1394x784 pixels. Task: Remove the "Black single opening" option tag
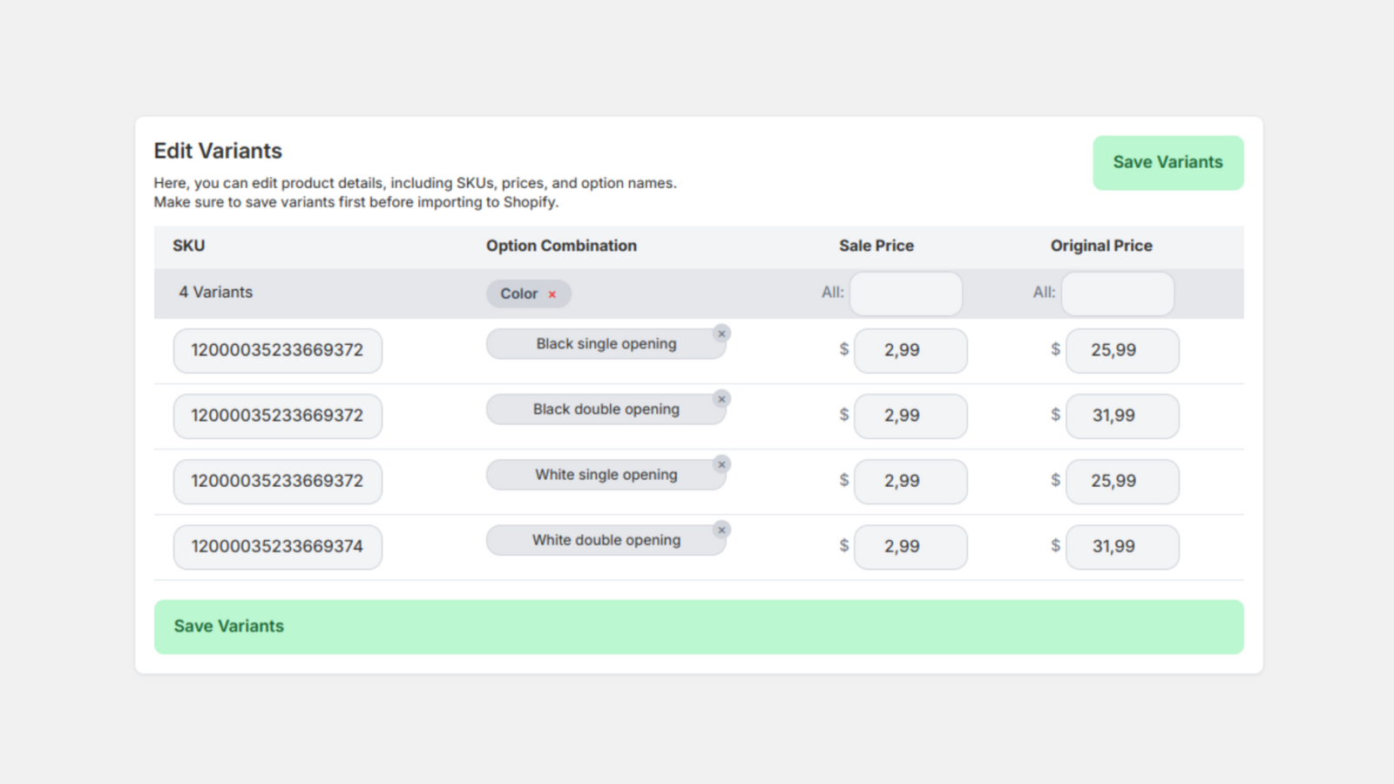721,334
